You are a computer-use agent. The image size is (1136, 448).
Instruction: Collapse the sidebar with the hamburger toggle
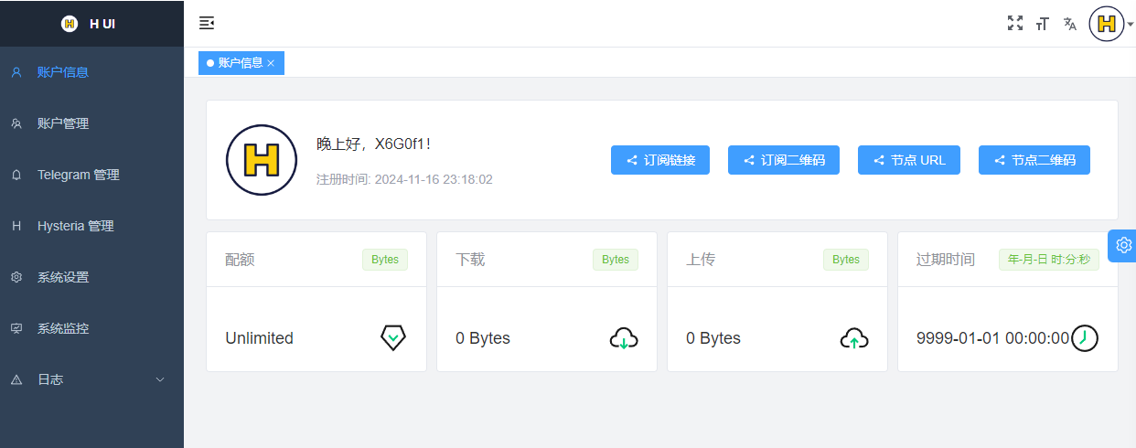click(x=207, y=24)
